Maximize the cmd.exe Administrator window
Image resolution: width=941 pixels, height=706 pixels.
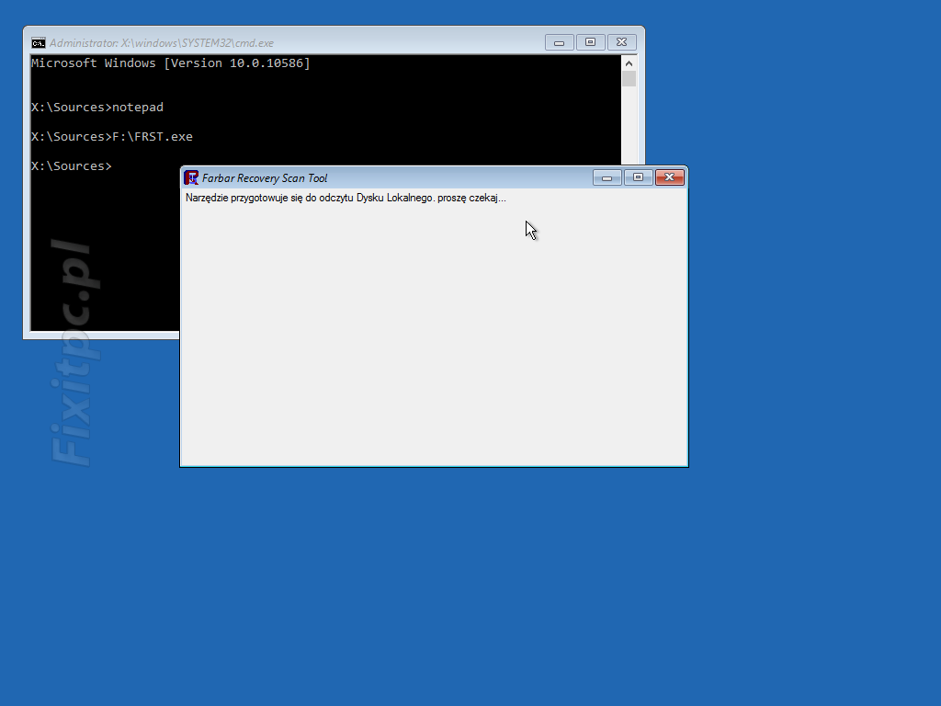590,42
